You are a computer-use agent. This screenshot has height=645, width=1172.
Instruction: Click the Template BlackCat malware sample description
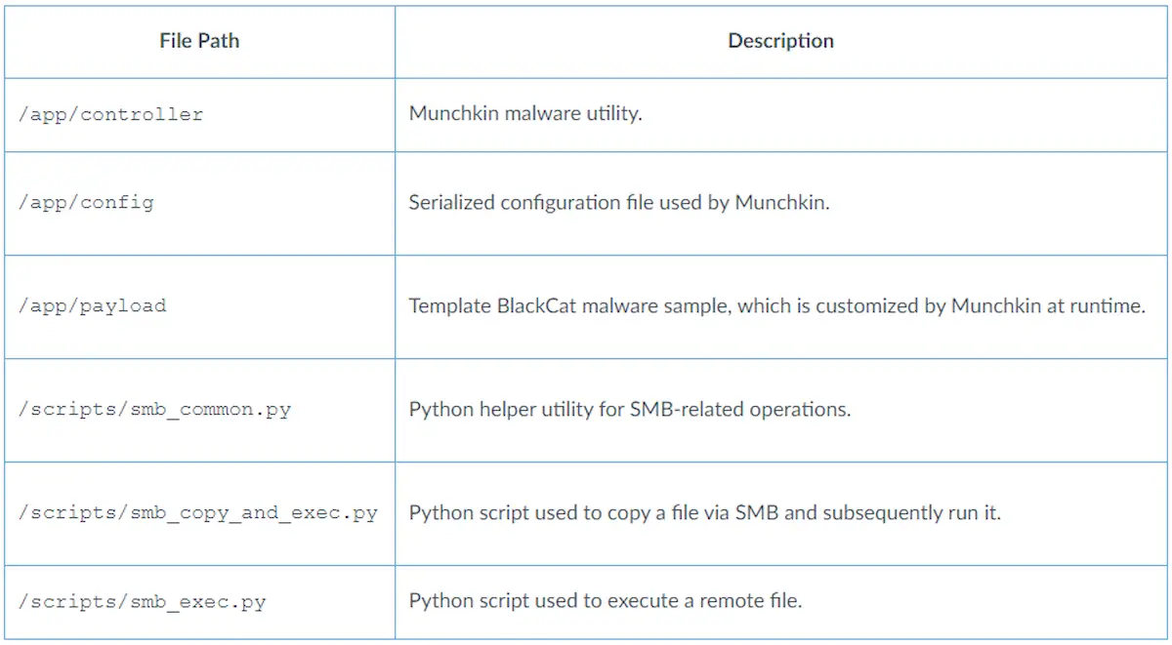(x=777, y=305)
